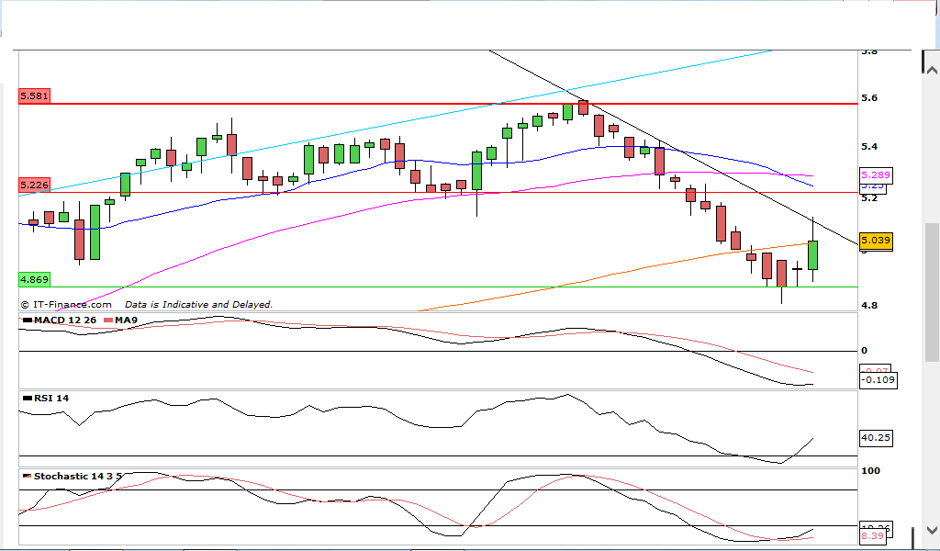Click the 40.25 RSI value box
Viewport: 940px width, 551px height.
875,438
